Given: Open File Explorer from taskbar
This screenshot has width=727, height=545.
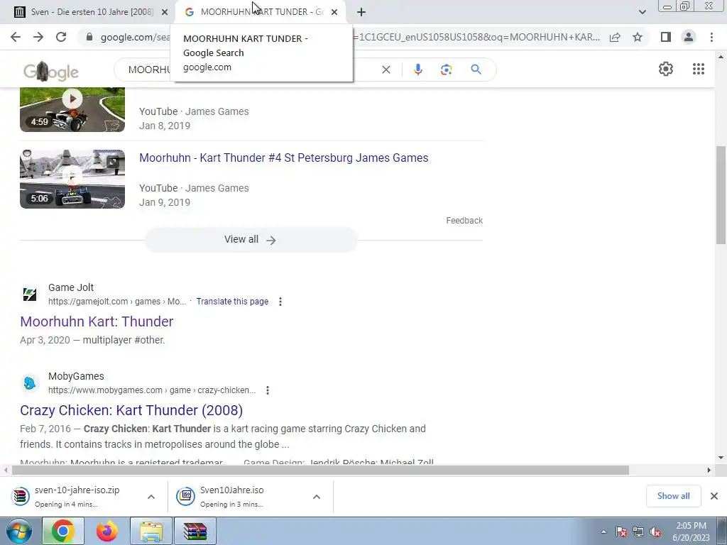Looking at the screenshot, I should coord(151,532).
